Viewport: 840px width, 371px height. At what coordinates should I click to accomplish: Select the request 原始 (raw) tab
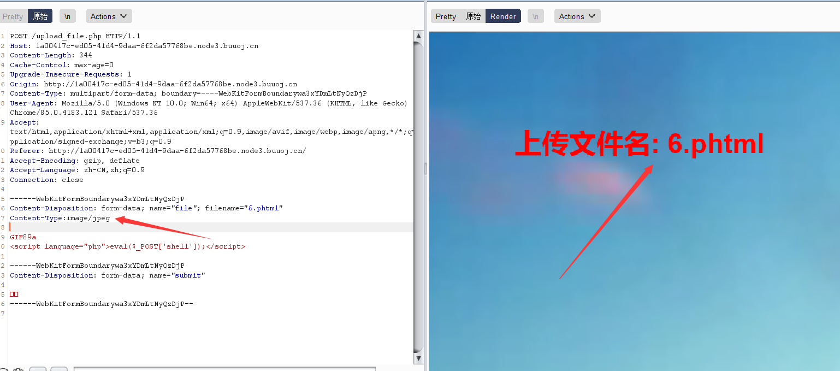40,16
